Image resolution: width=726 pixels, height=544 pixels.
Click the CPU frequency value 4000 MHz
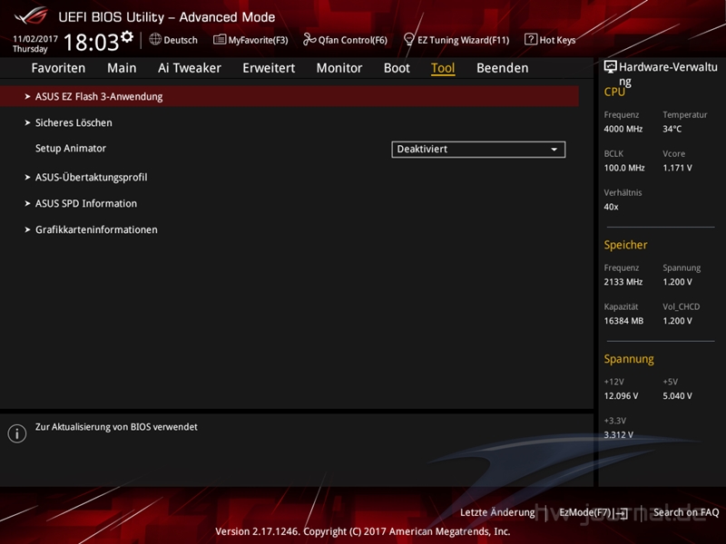[623, 129]
